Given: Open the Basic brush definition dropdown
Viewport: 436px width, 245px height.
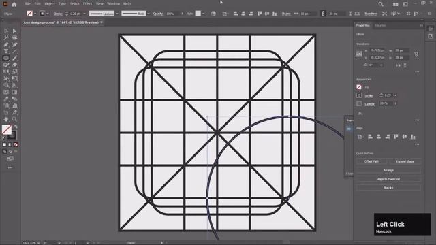Looking at the screenshot, I should tap(149, 14).
